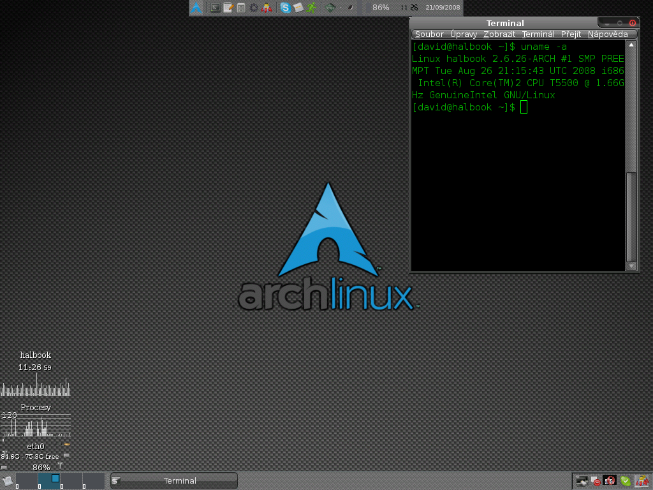This screenshot has height=490, width=653.
Task: Click the Terminal scrollbar down arrow
Action: pos(631,266)
